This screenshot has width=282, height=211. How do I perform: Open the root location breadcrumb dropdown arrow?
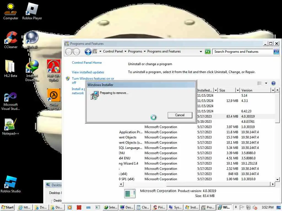coord(100,51)
